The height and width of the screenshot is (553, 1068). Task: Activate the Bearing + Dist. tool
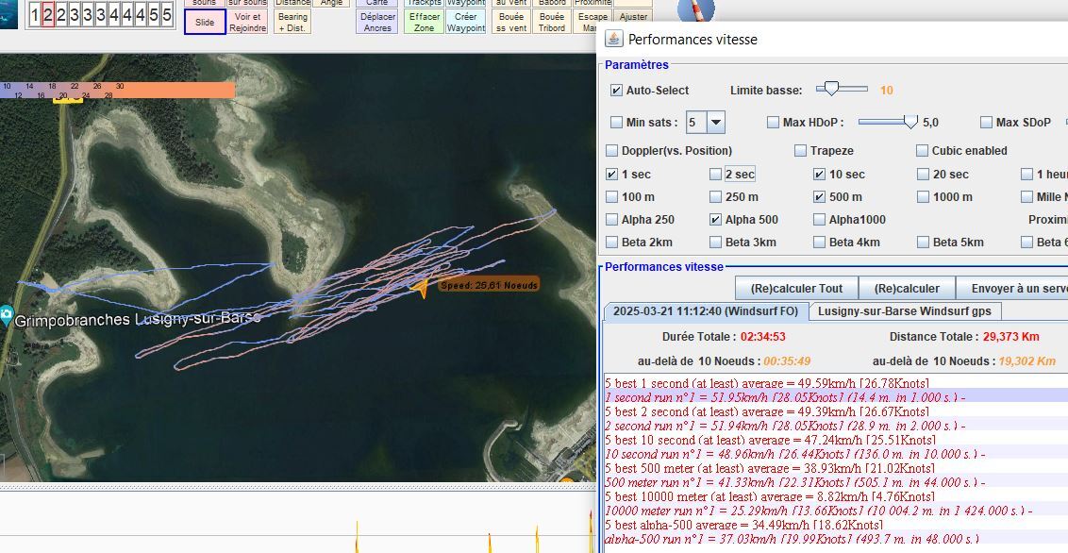click(293, 22)
